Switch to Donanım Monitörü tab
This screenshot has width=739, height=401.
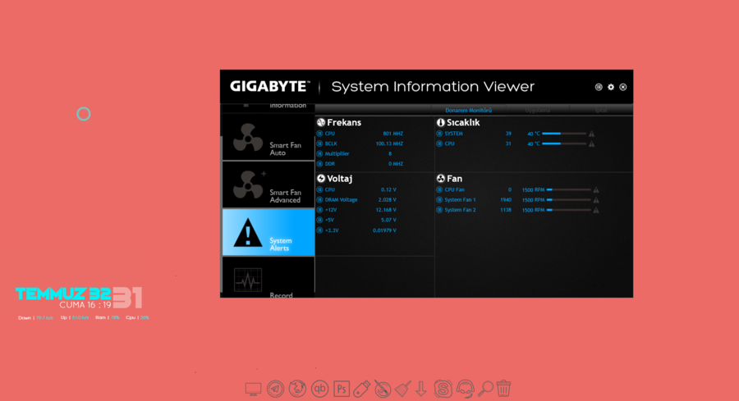pyautogui.click(x=469, y=110)
